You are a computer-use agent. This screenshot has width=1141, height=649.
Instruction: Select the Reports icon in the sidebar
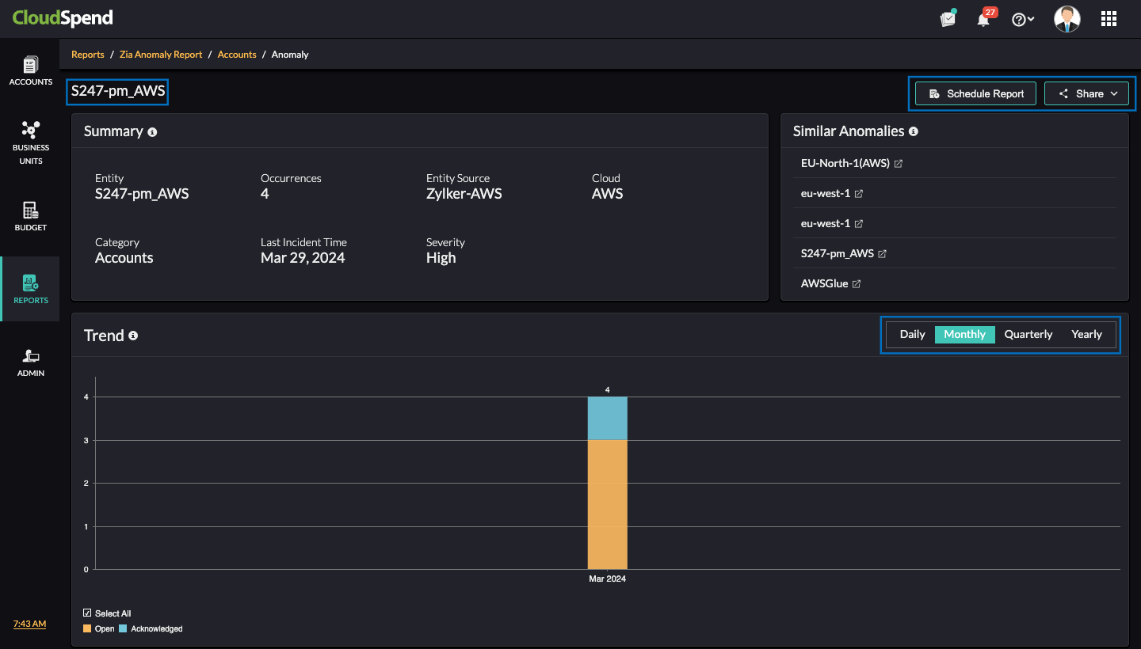[30, 289]
